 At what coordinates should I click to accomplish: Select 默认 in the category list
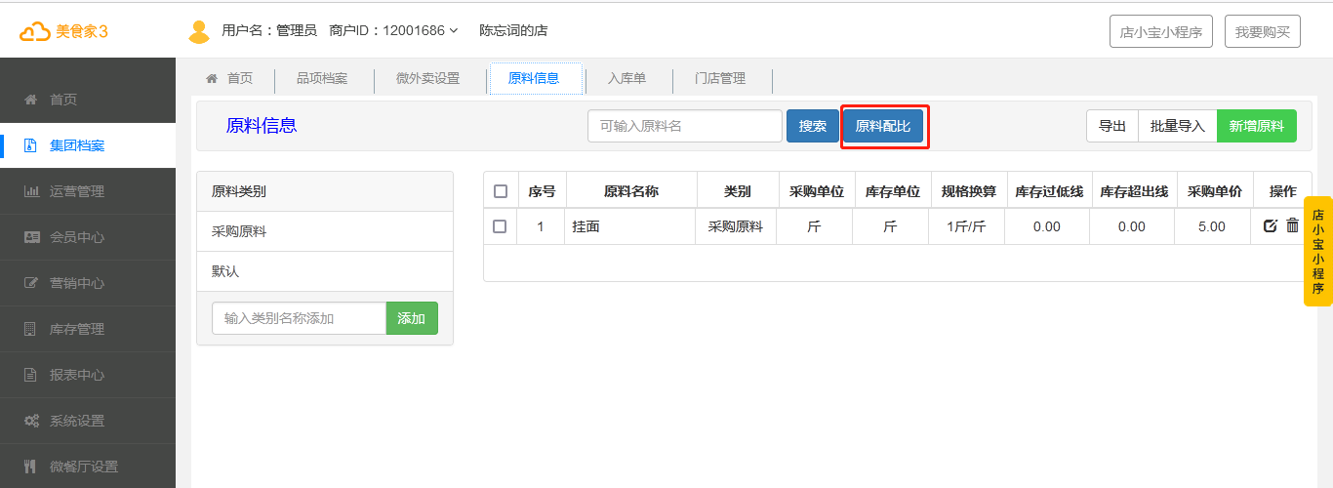pos(225,271)
